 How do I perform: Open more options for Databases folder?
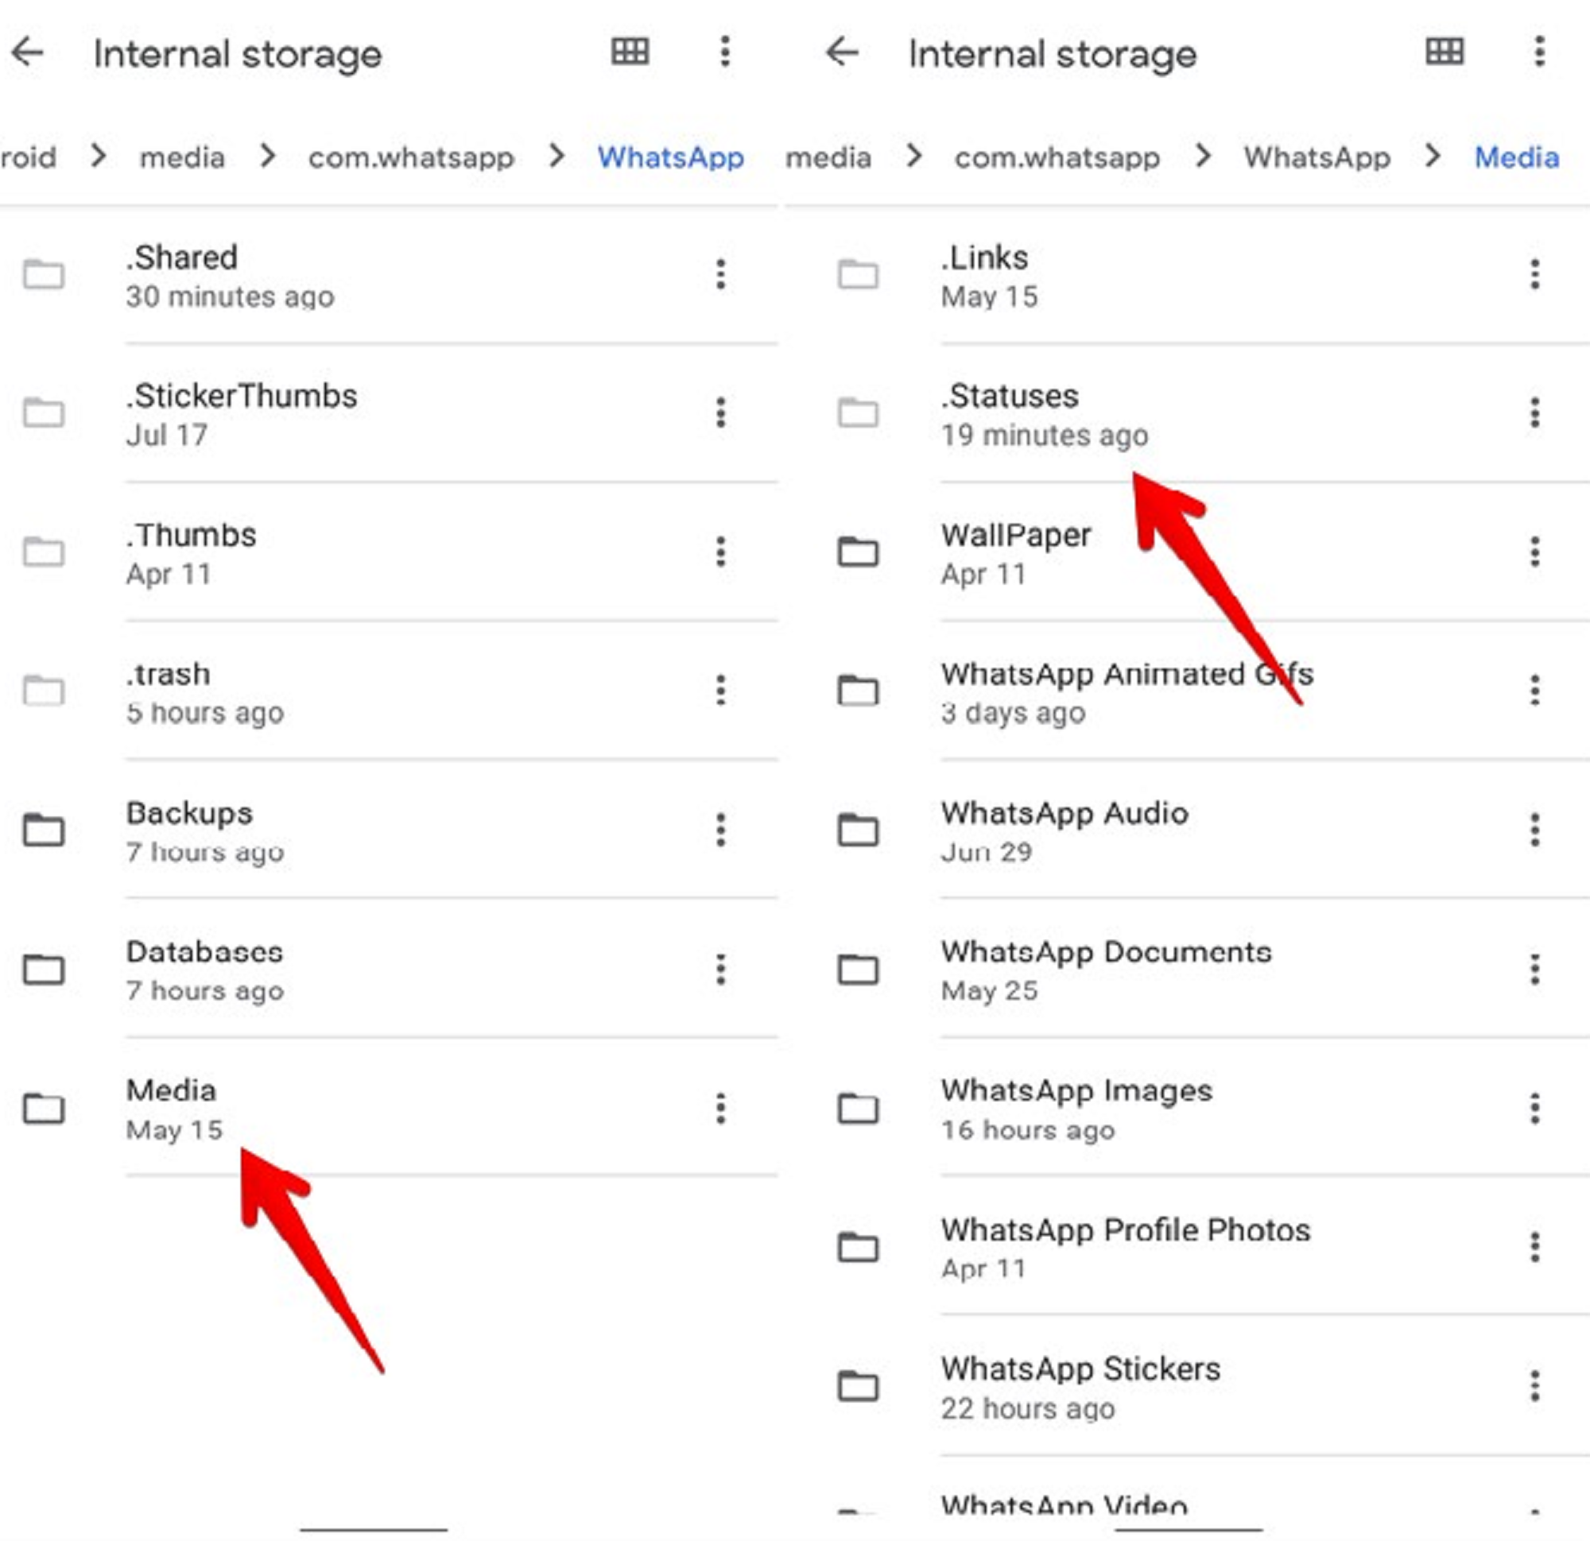[720, 970]
